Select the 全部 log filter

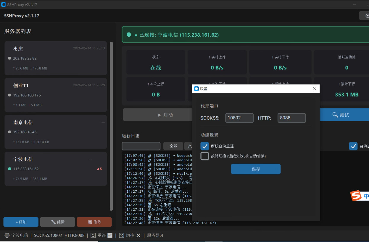[x=173, y=146]
